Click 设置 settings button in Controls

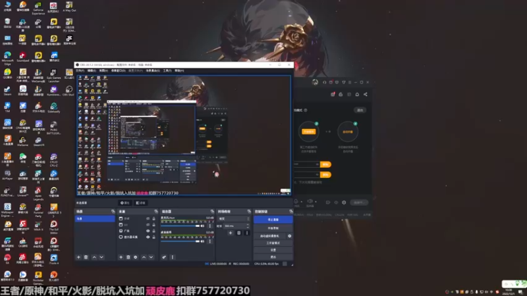click(x=273, y=250)
